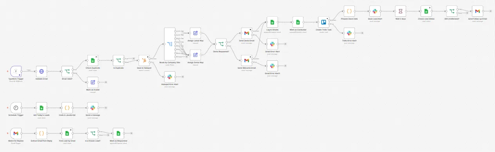This screenshot has height=152, width=495.
Task: Open the Send Follow-up Email Gmail node
Action: tap(478, 11)
